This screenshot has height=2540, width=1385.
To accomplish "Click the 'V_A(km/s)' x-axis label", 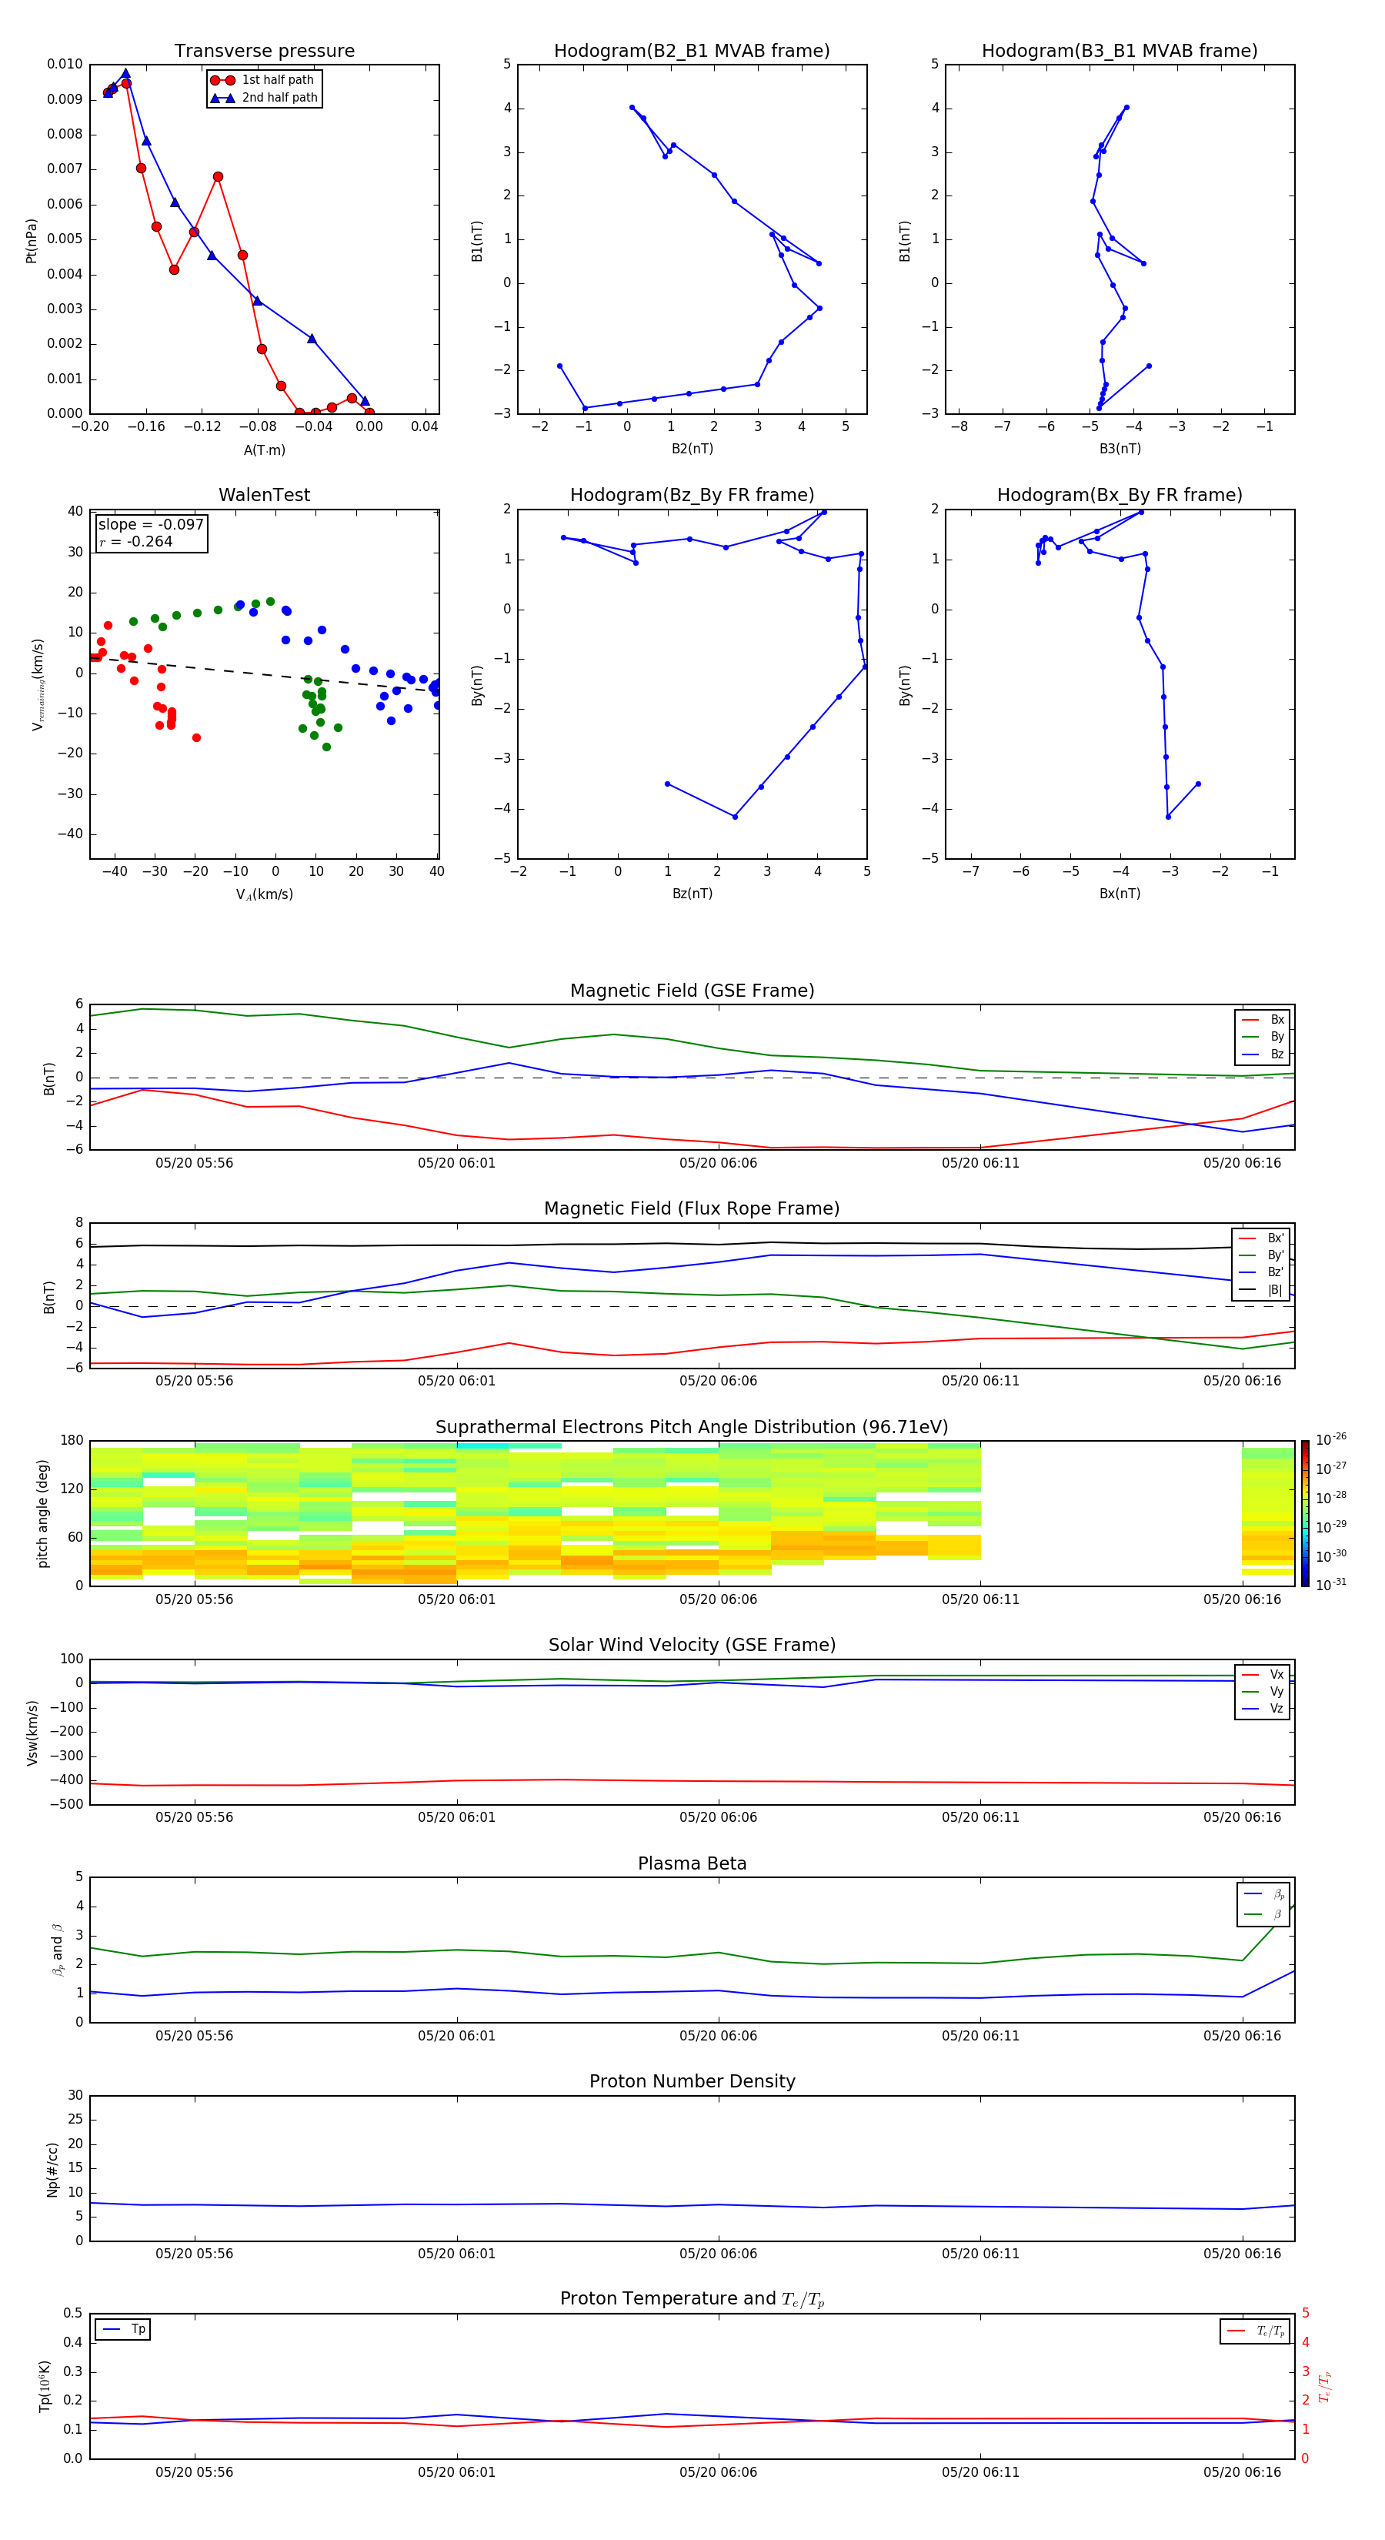I will coord(264,894).
